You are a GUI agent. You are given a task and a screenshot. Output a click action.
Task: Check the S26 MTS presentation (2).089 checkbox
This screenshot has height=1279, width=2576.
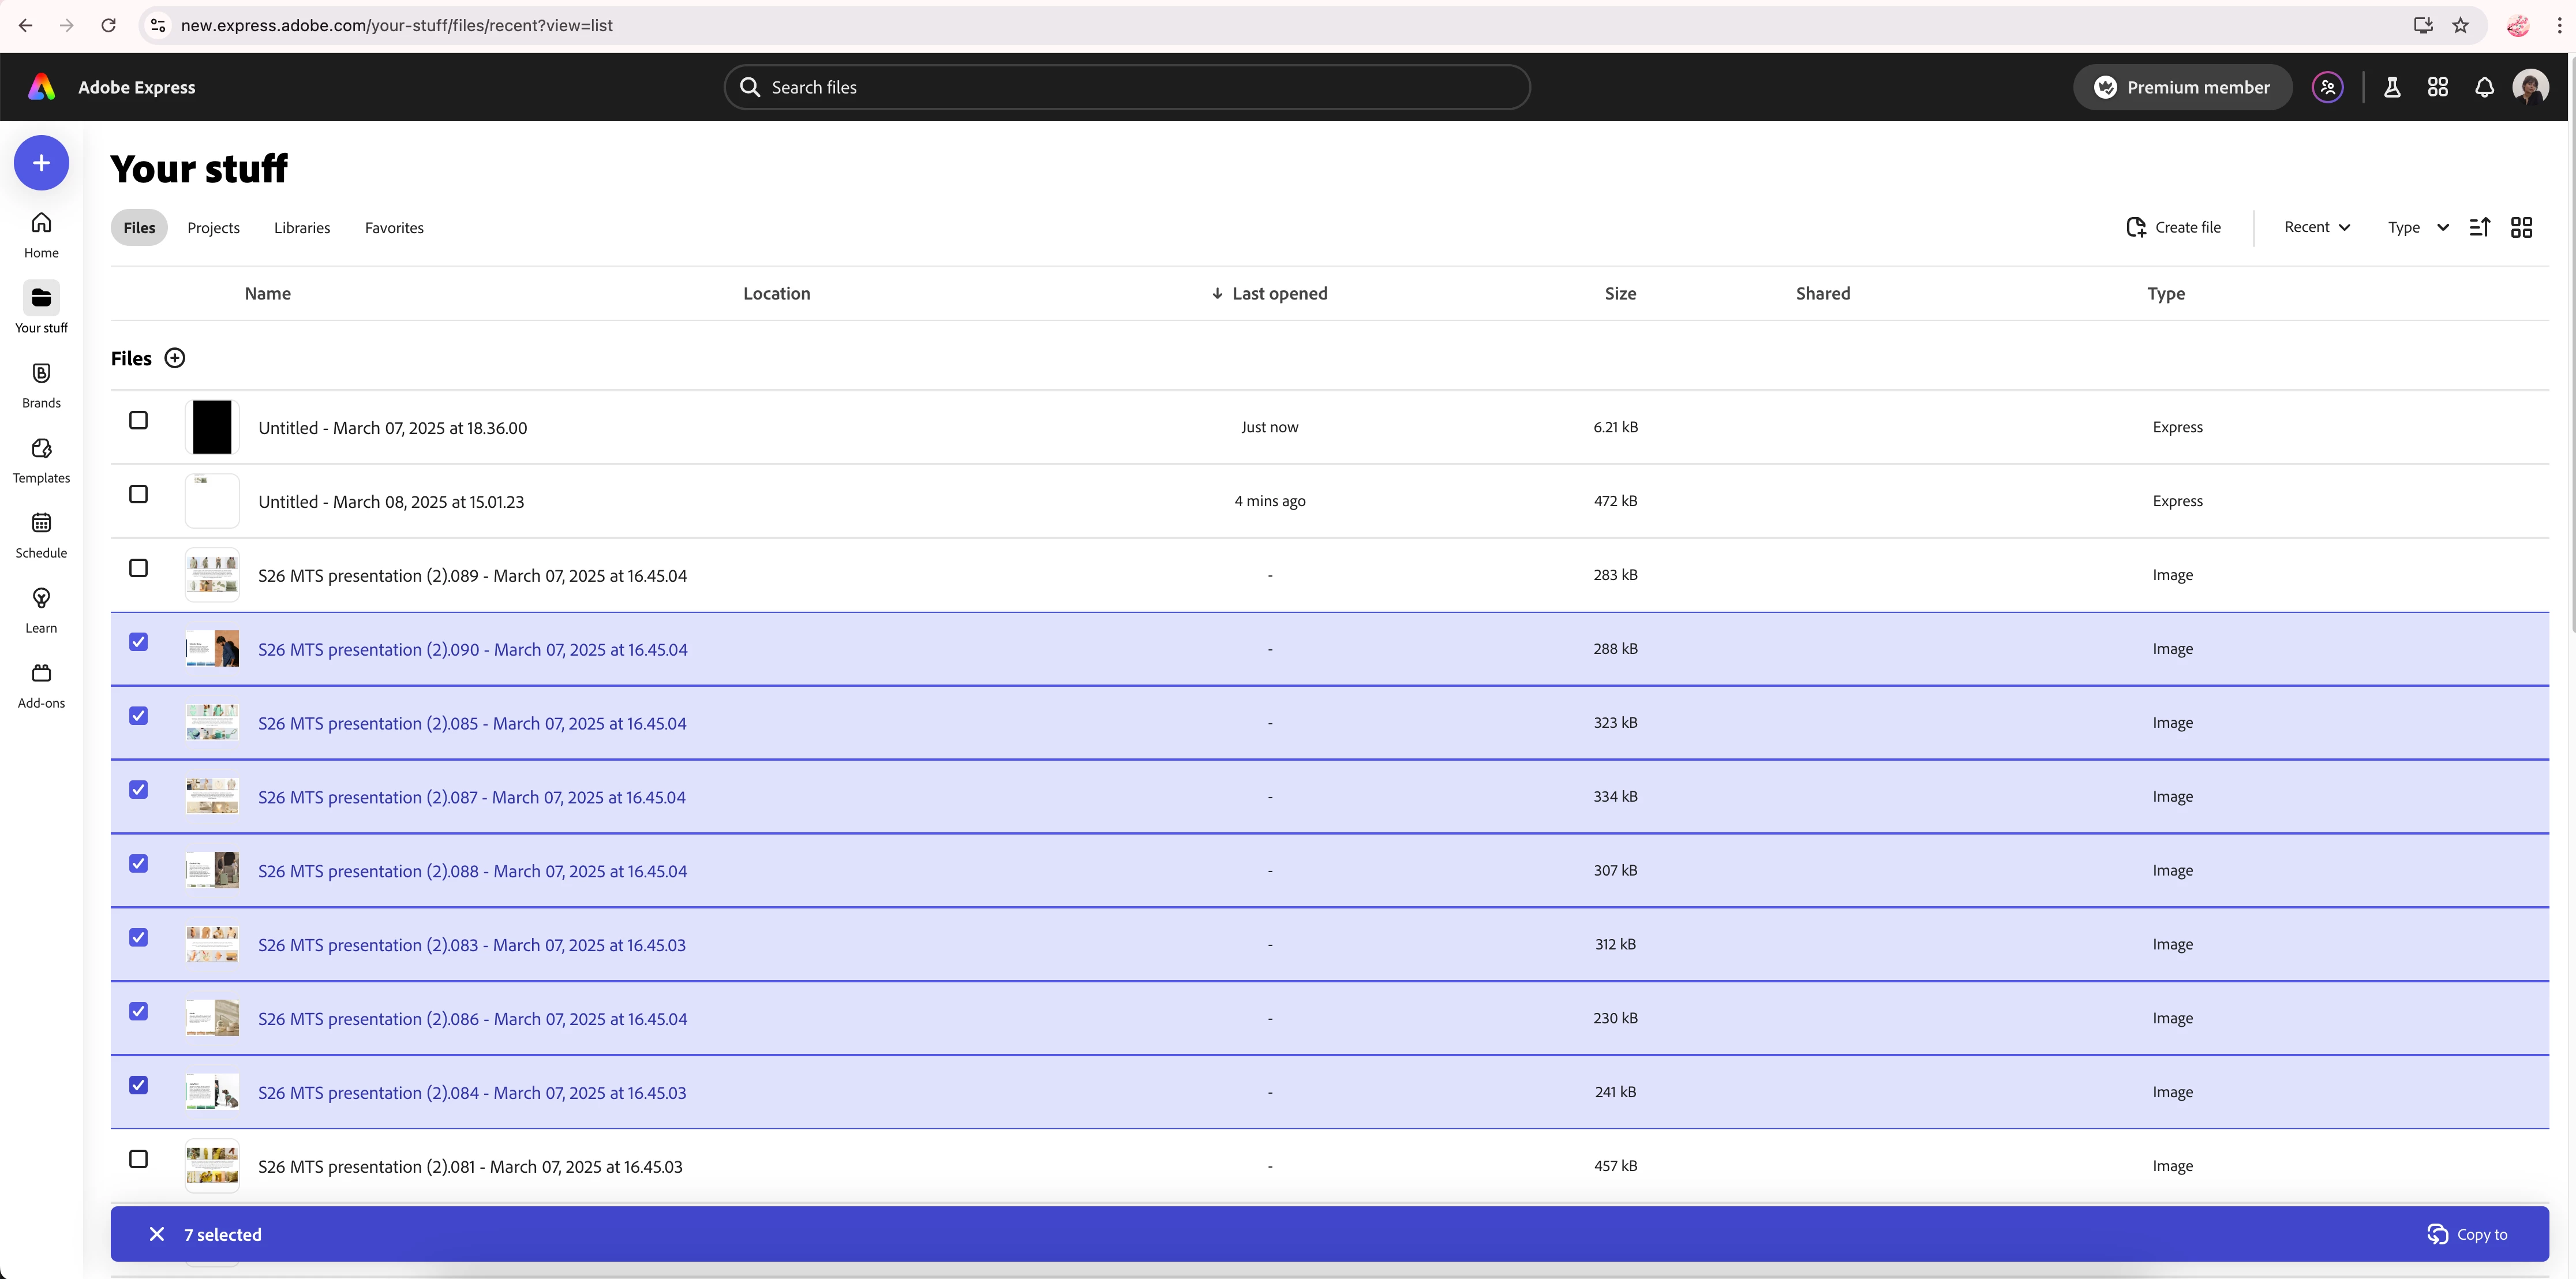139,568
